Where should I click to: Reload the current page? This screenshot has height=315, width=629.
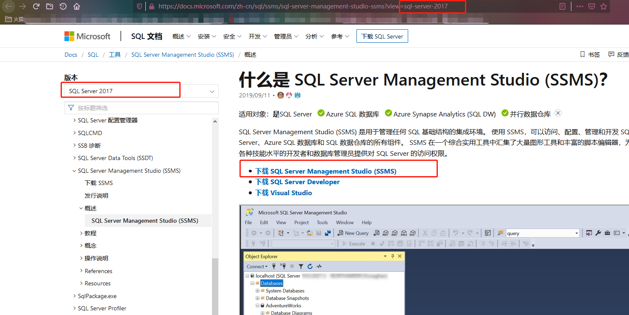pos(36,6)
